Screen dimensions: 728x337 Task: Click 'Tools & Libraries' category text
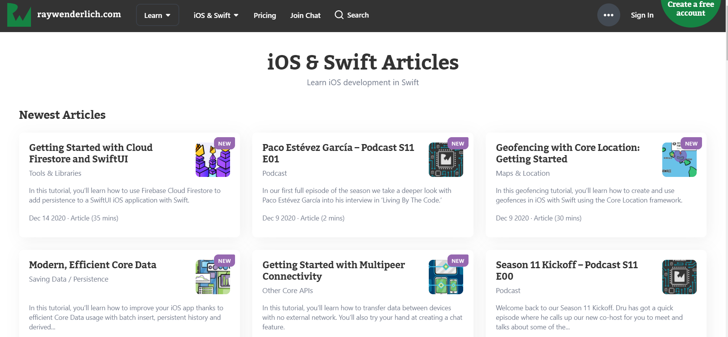coord(55,173)
